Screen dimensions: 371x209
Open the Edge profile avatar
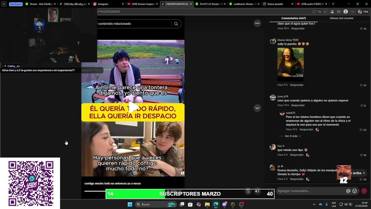345,12
